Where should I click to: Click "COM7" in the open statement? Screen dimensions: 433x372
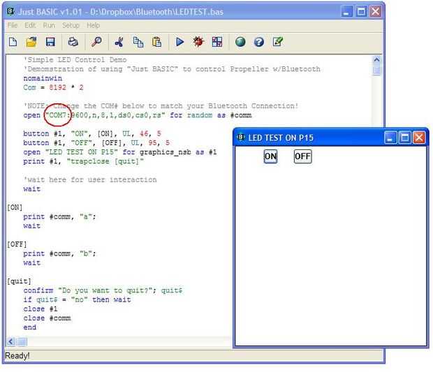pyautogui.click(x=57, y=115)
